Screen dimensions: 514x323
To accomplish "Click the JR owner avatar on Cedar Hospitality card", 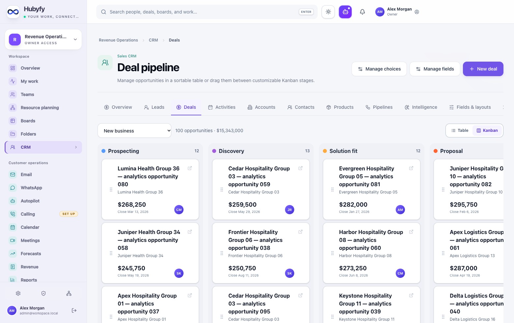I will tap(290, 210).
